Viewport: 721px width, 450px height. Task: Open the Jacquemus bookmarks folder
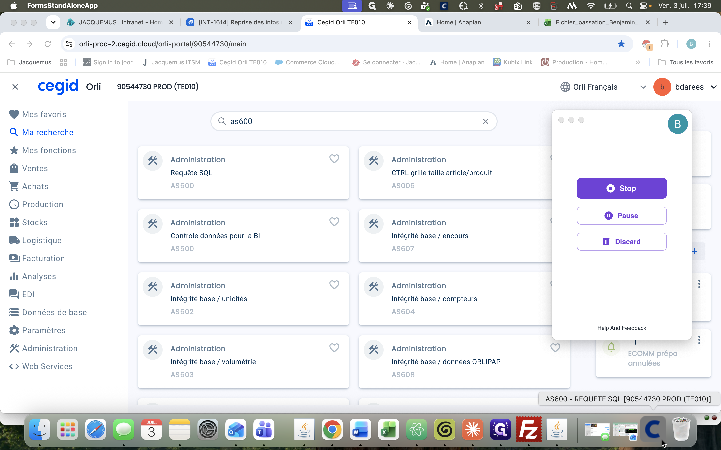(x=29, y=62)
